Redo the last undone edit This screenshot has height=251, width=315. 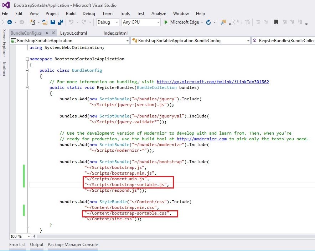(x=83, y=22)
